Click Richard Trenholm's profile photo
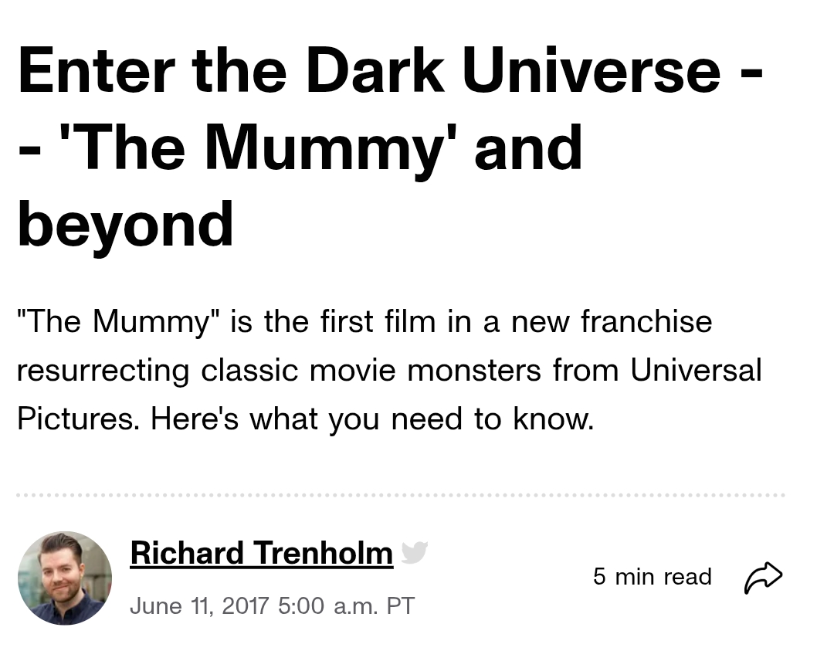Image resolution: width=817 pixels, height=651 pixels. click(x=65, y=578)
